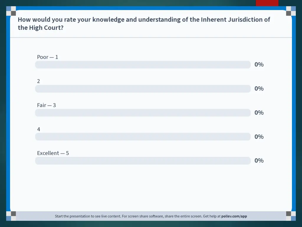Pick the response bar for option 4
Viewport: 302px width, 227px height.
[143, 137]
